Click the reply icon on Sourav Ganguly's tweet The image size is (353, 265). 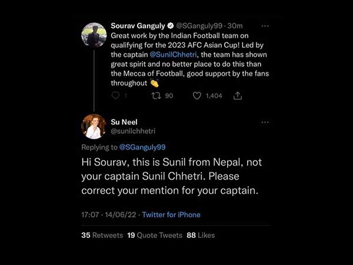point(115,95)
